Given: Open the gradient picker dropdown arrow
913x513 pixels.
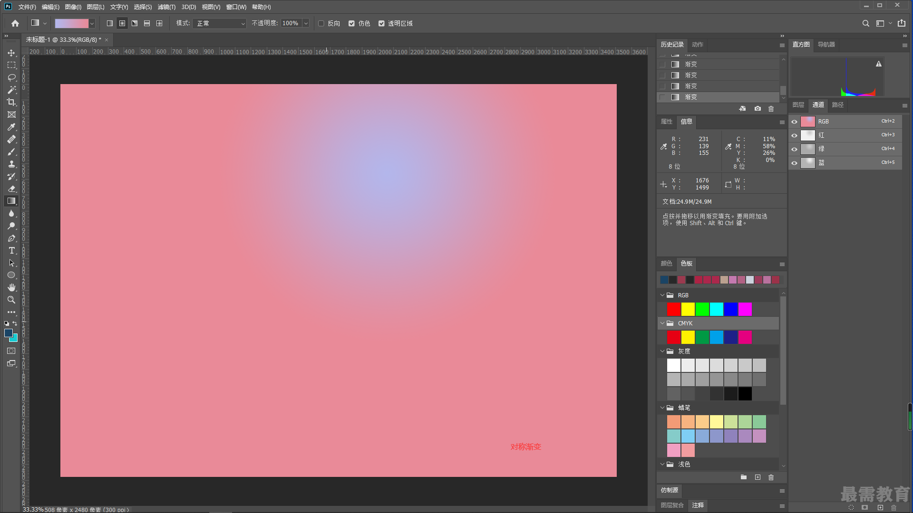Looking at the screenshot, I should 92,23.
